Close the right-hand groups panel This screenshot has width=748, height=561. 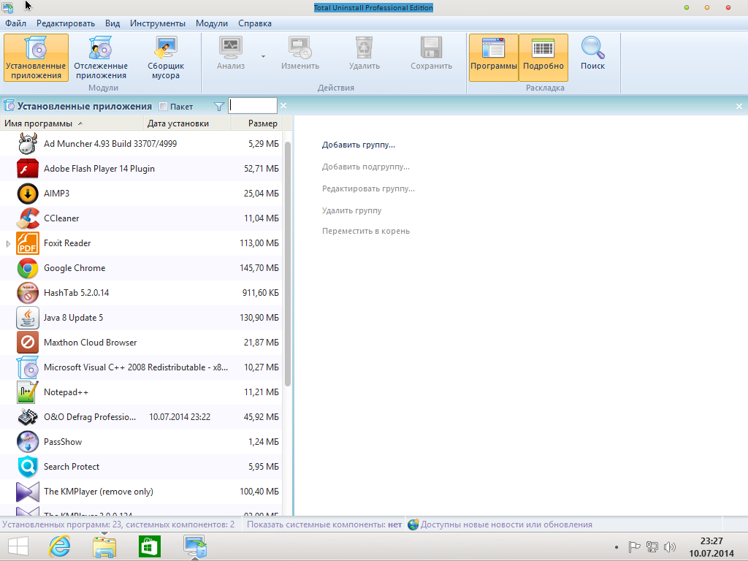(739, 107)
